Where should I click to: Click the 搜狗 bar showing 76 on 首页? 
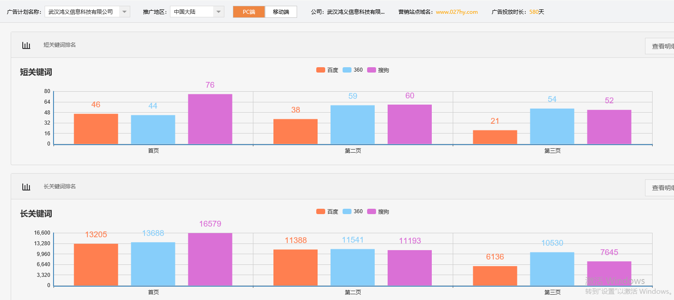point(210,118)
